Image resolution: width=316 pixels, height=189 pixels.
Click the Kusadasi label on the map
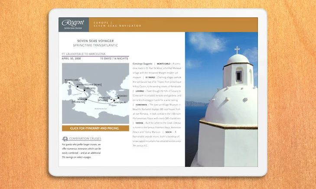pyautogui.click(x=122, y=96)
